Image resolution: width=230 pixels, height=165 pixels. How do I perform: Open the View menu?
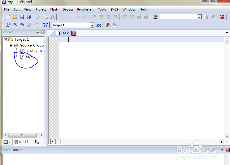(x=27, y=9)
